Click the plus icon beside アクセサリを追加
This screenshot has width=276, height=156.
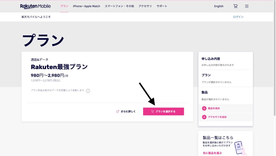(204, 117)
